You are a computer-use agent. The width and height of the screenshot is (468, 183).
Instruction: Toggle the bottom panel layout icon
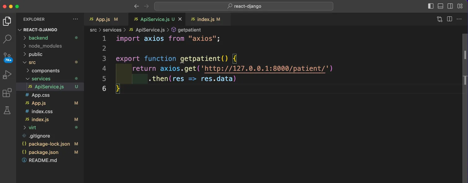click(440, 6)
